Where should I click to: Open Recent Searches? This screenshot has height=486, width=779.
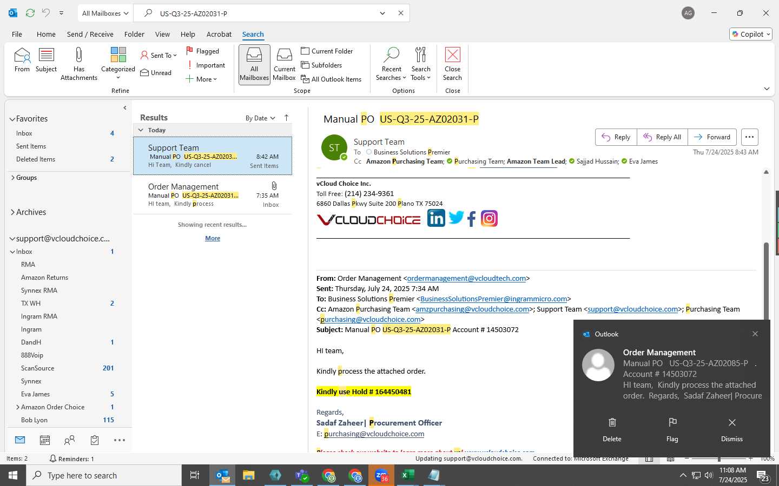(x=391, y=64)
